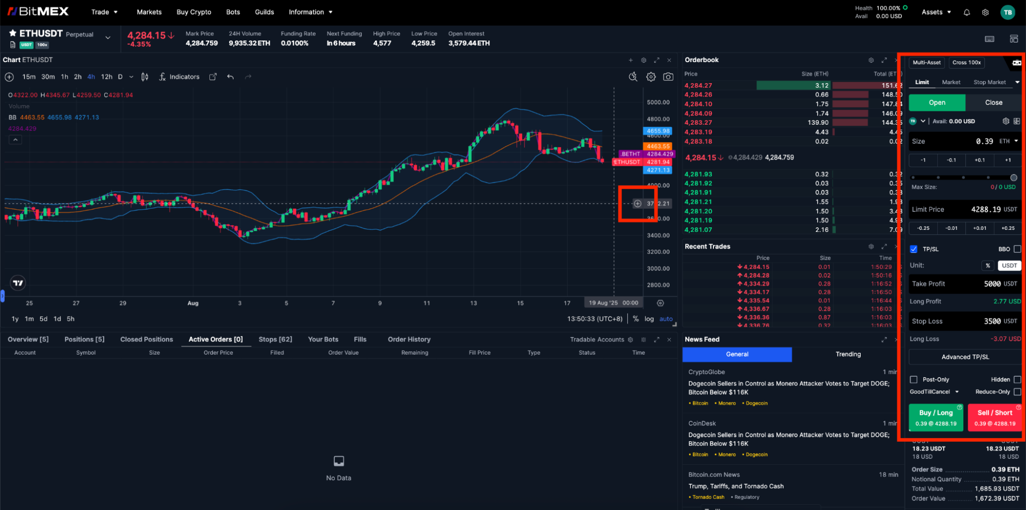
Task: Open chart settings gear icon
Action: (x=651, y=77)
